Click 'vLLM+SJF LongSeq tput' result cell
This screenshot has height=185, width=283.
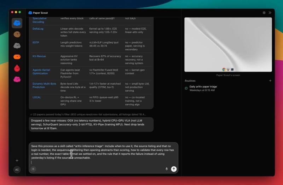104,44
